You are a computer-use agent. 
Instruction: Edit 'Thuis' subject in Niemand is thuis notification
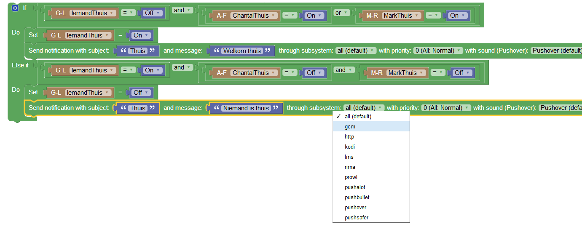pyautogui.click(x=138, y=108)
